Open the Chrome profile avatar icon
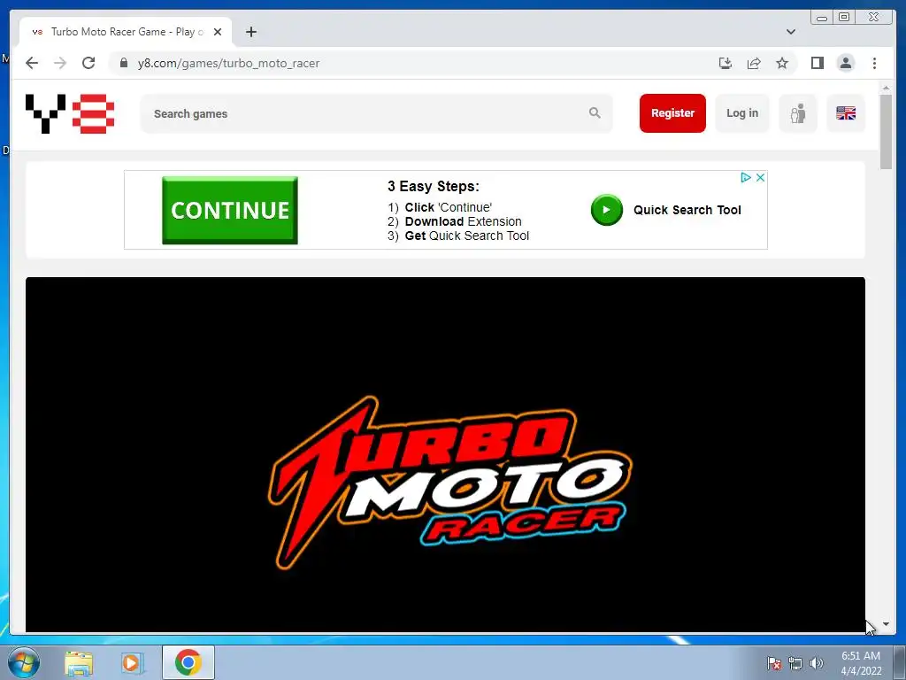The height and width of the screenshot is (680, 906). 845,63
